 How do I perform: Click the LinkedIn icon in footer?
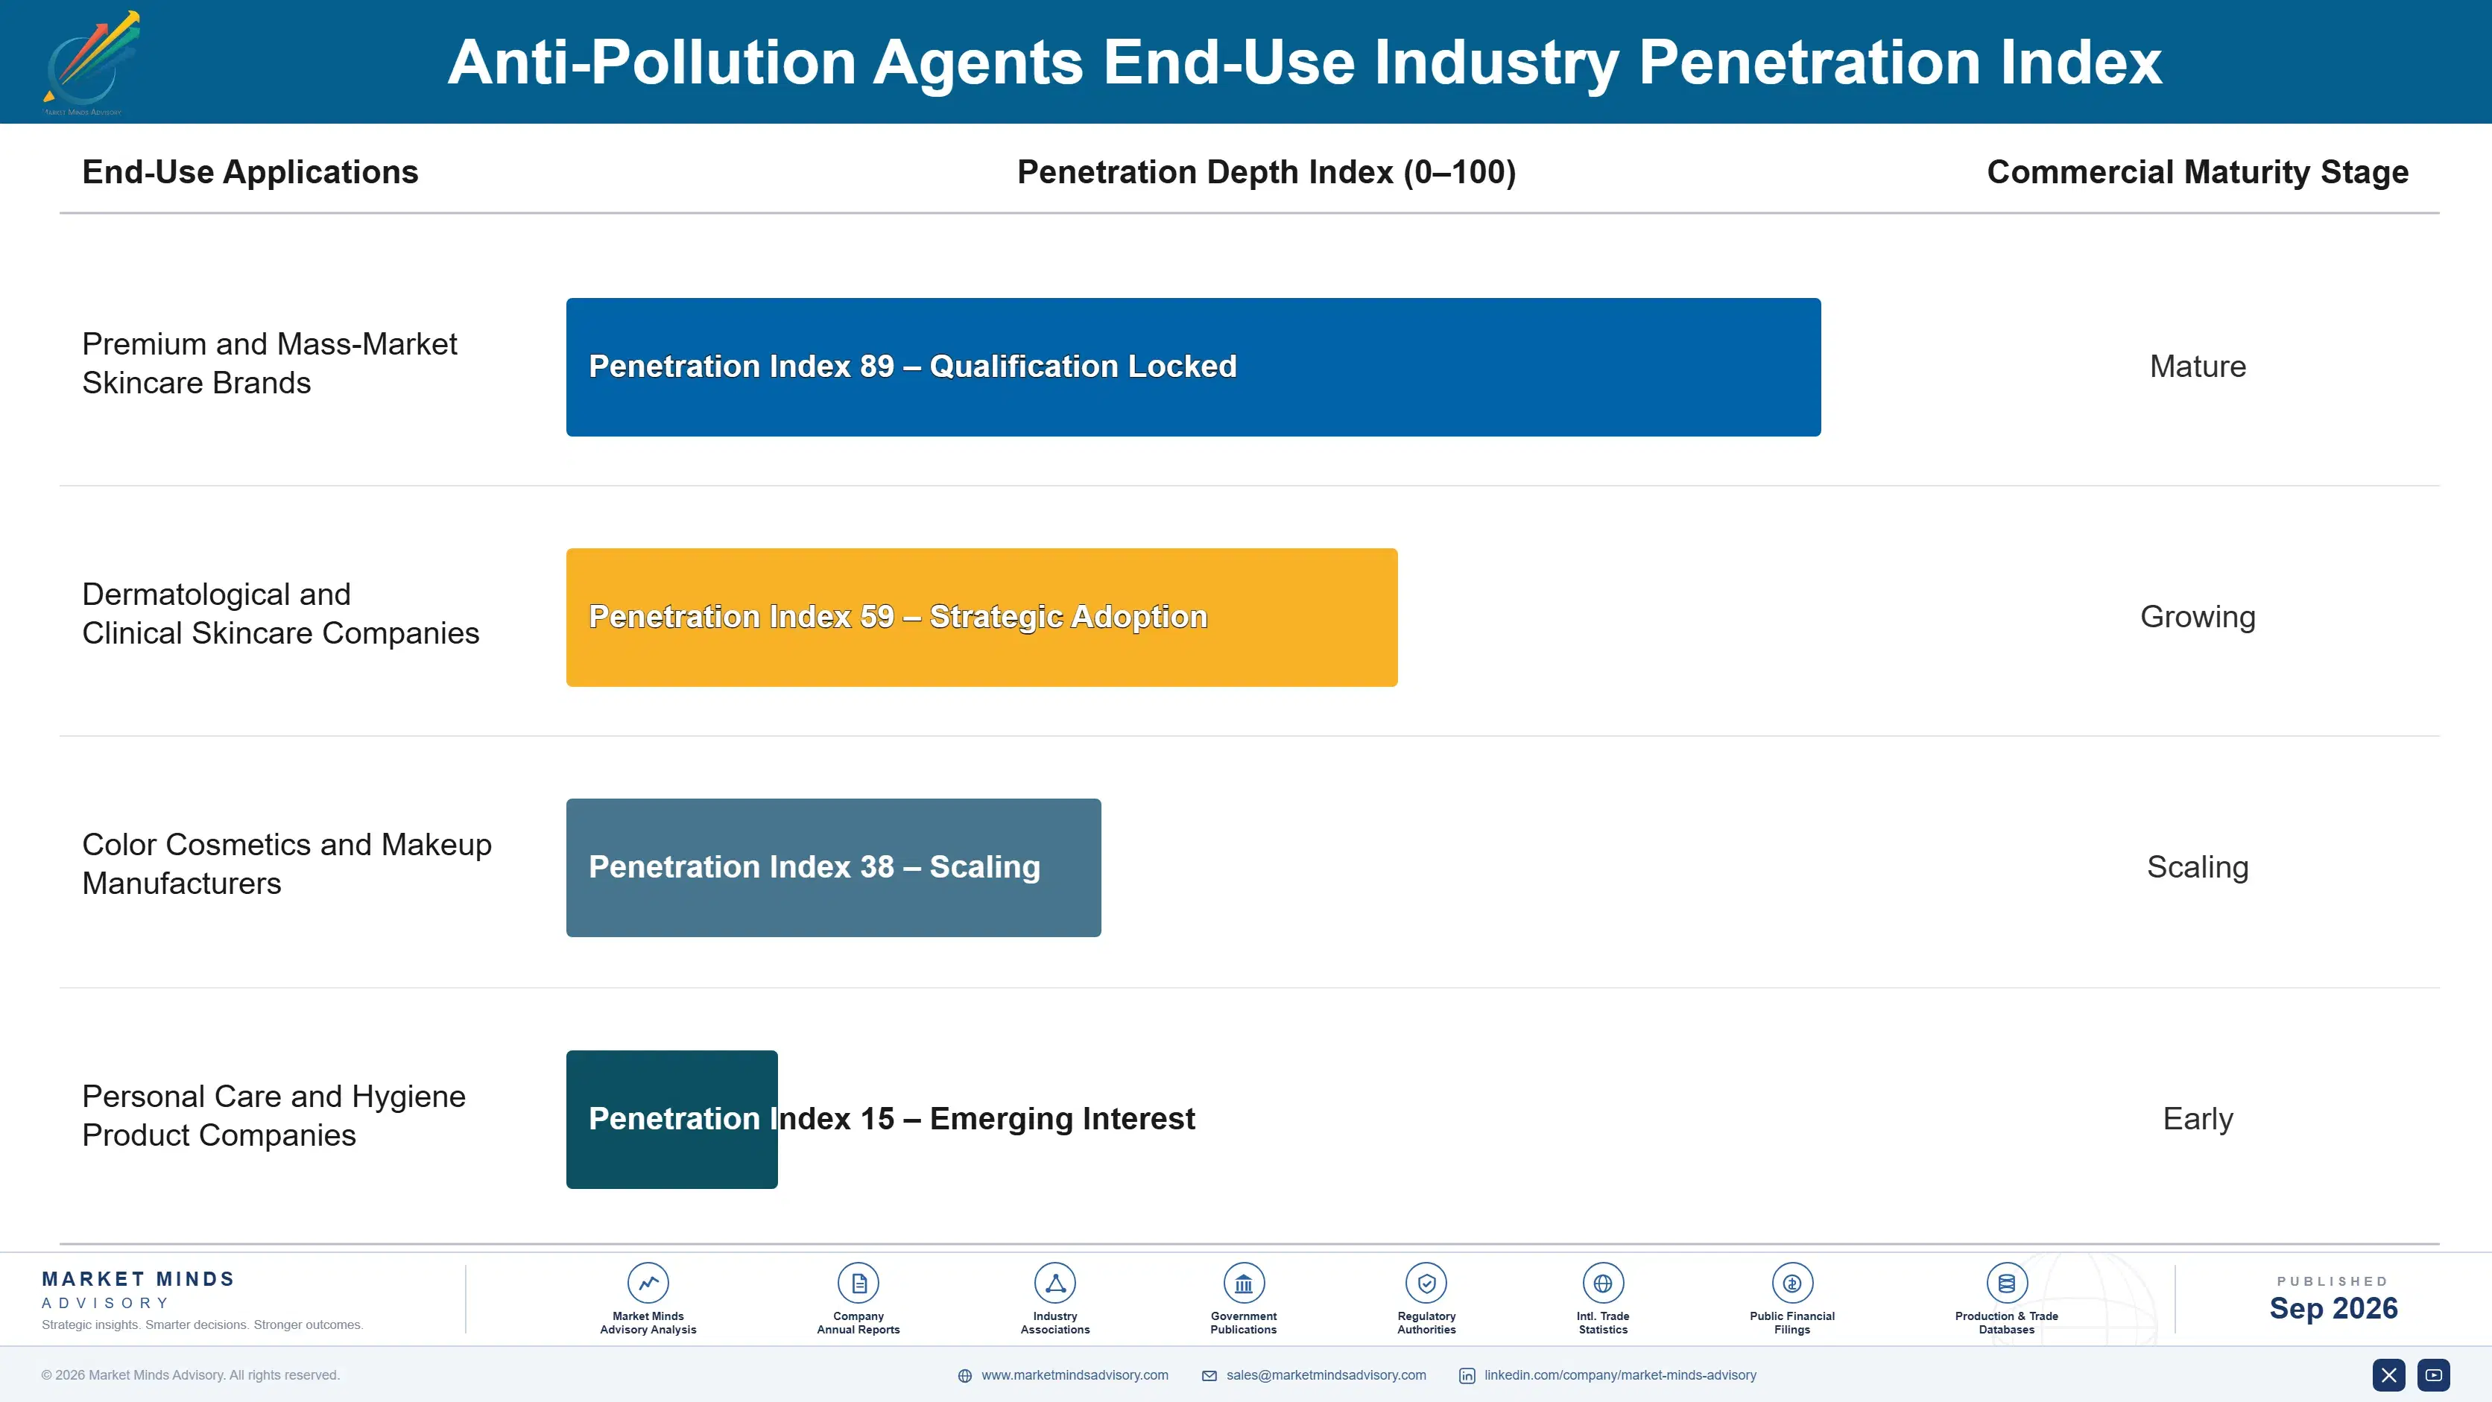click(1467, 1376)
